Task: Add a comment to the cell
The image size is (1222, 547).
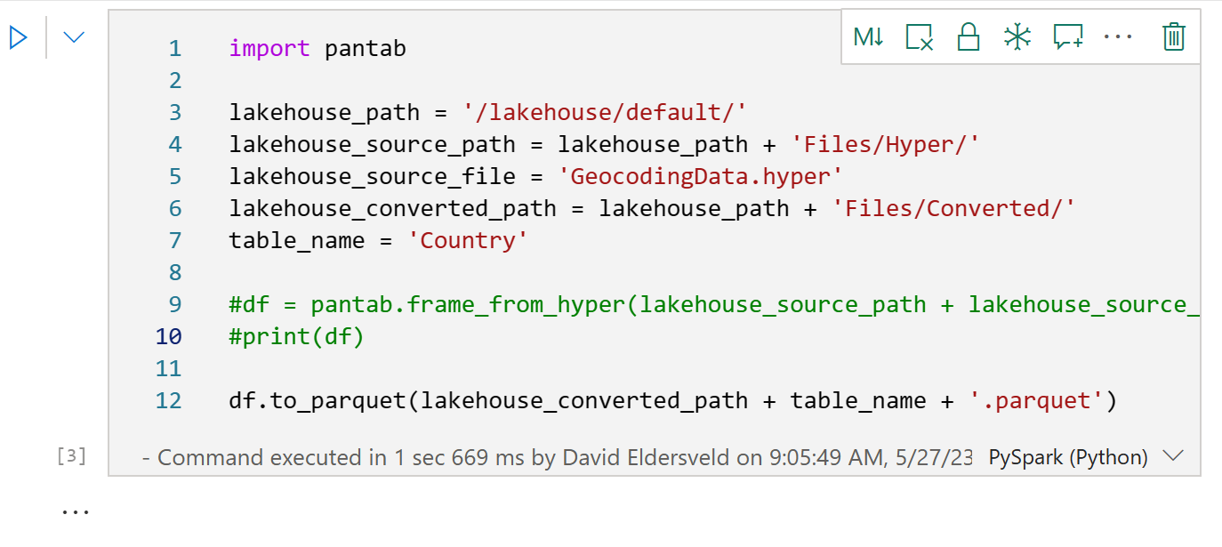Action: pos(1067,36)
